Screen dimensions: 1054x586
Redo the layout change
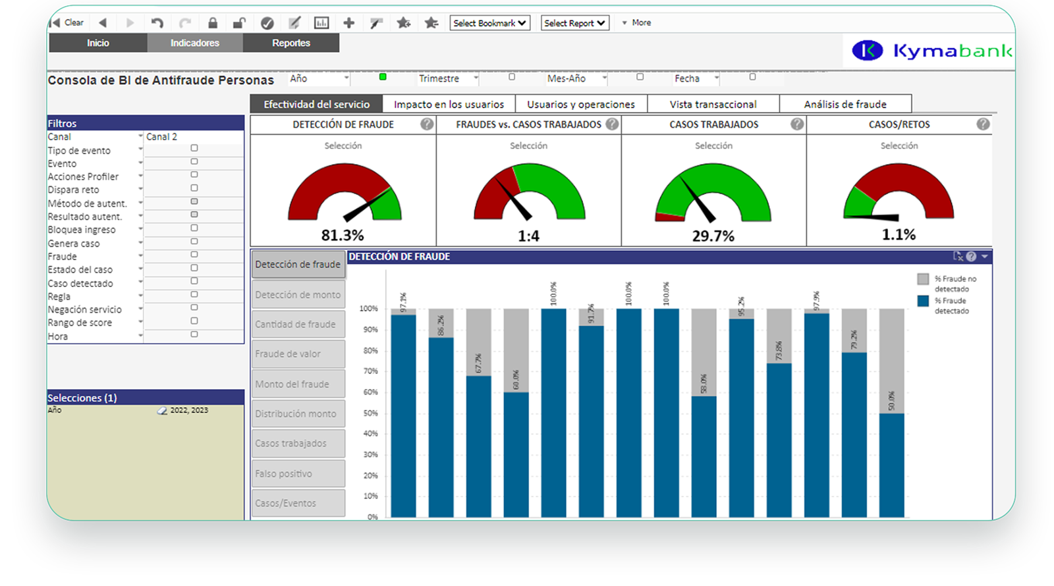tap(185, 23)
